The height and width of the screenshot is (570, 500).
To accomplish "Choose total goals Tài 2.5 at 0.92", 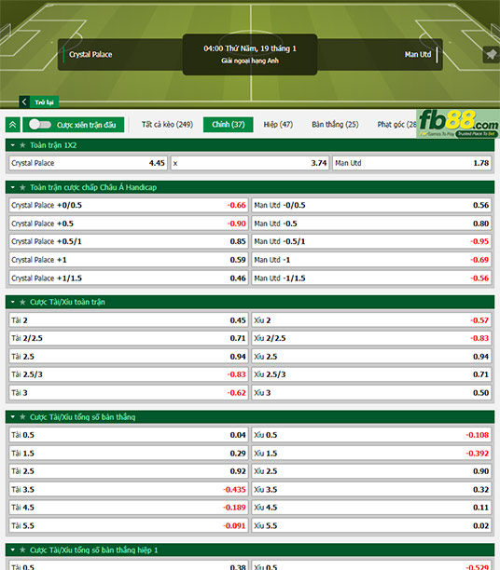I will [129, 471].
